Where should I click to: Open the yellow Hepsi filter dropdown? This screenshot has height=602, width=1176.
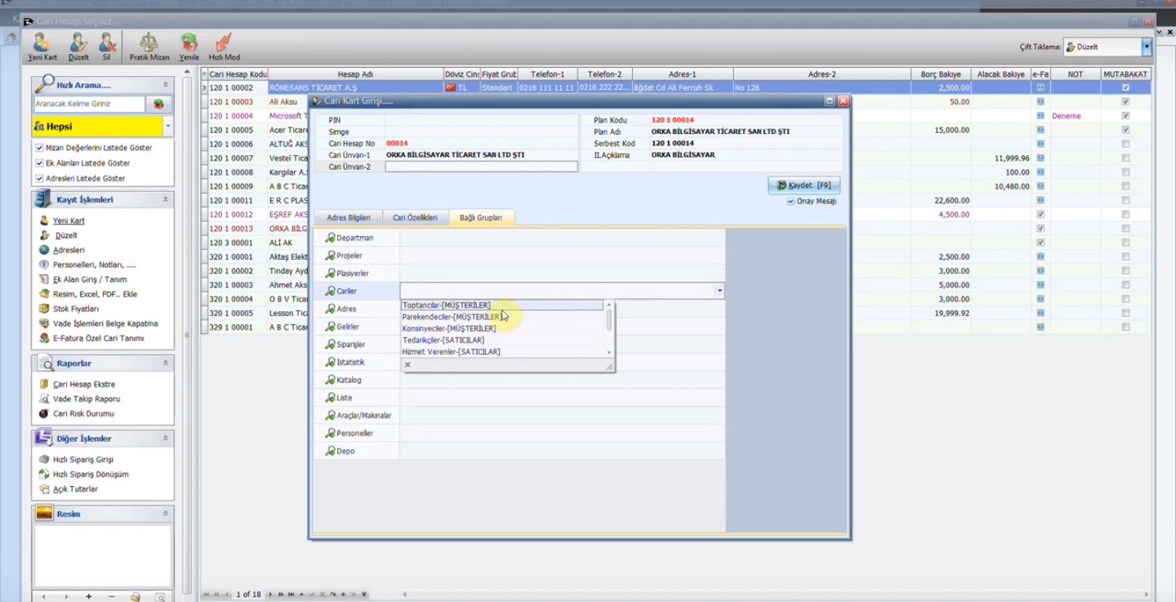(167, 127)
